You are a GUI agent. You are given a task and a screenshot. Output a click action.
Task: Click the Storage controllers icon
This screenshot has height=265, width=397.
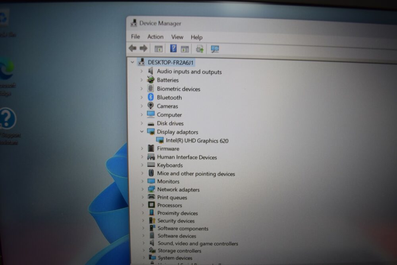pos(152,250)
